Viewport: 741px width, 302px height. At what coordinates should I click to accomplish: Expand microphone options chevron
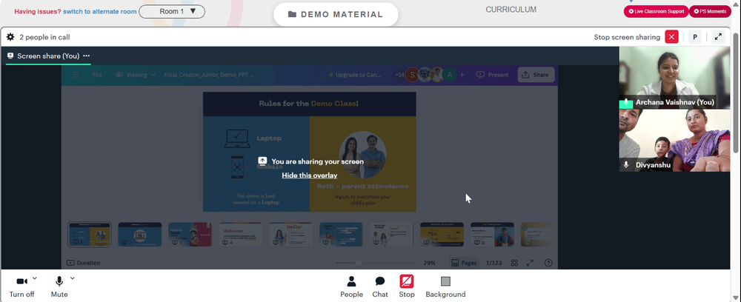point(73,278)
